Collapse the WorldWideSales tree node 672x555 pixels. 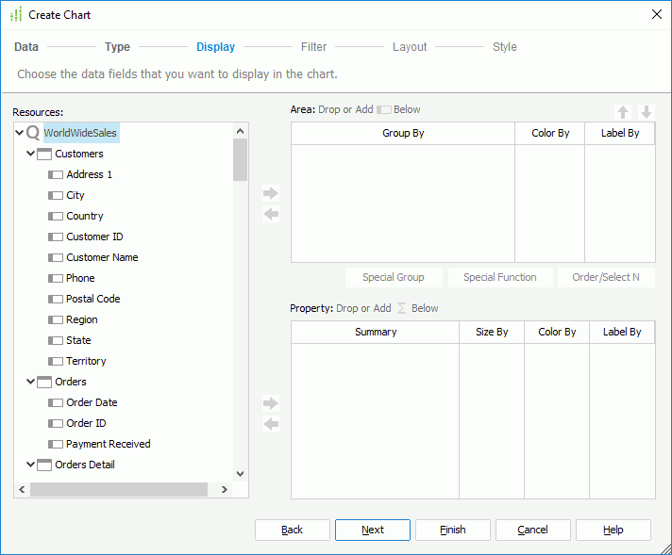coord(19,133)
